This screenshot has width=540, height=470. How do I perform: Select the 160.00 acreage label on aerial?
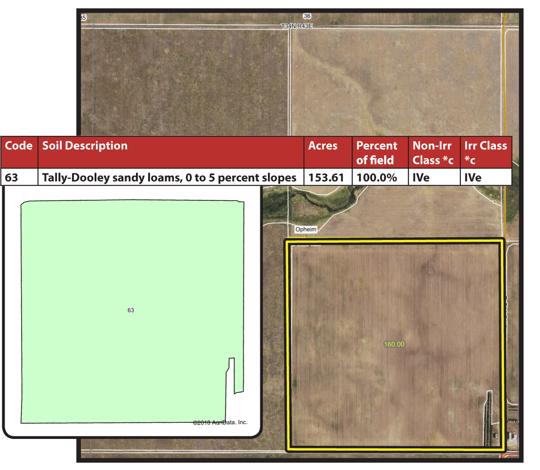[394, 344]
